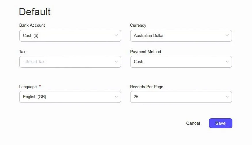The image size is (252, 145).
Task: Click the chevron arrow of Tax dropdown
Action: tap(116, 62)
